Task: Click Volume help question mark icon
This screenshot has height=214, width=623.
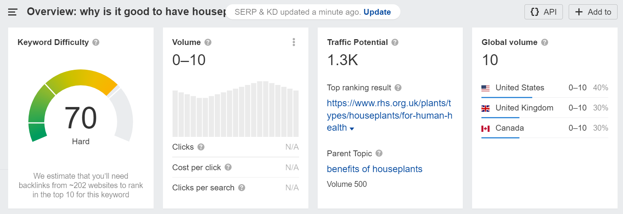Action: coord(208,42)
